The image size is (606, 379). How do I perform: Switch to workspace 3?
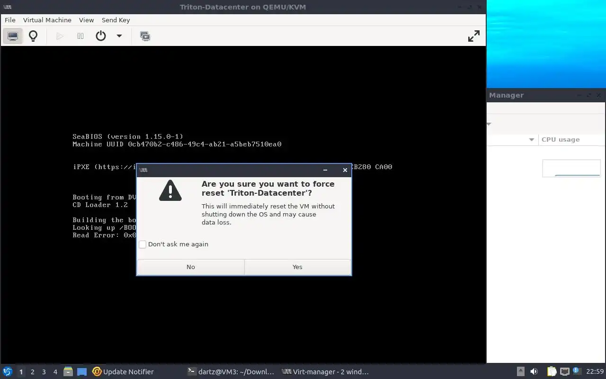(44, 372)
